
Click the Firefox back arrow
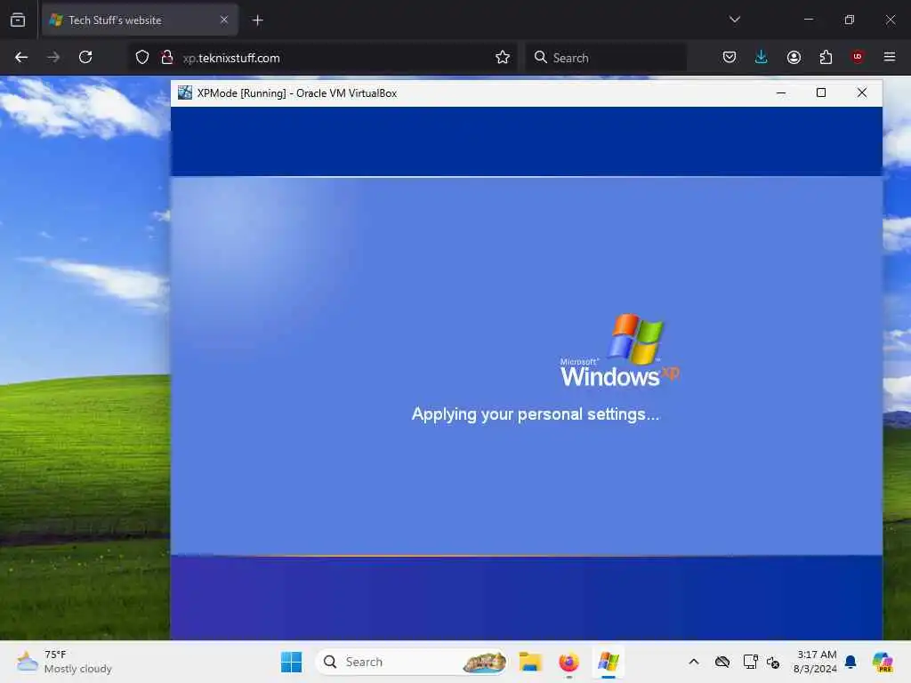tap(21, 57)
